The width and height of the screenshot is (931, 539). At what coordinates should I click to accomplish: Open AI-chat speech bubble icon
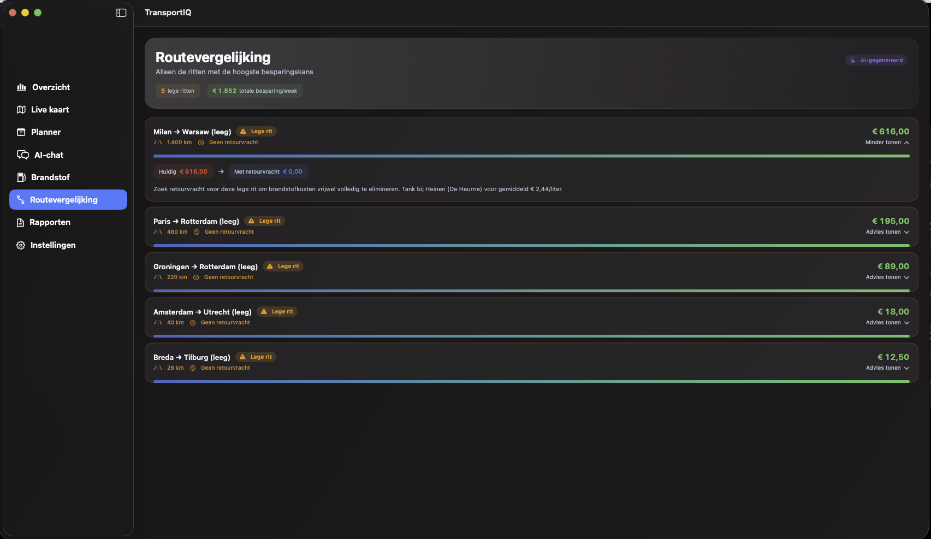click(x=23, y=155)
